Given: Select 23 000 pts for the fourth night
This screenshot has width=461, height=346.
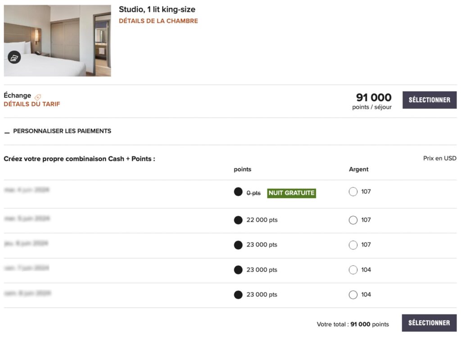Looking at the screenshot, I should (x=238, y=270).
